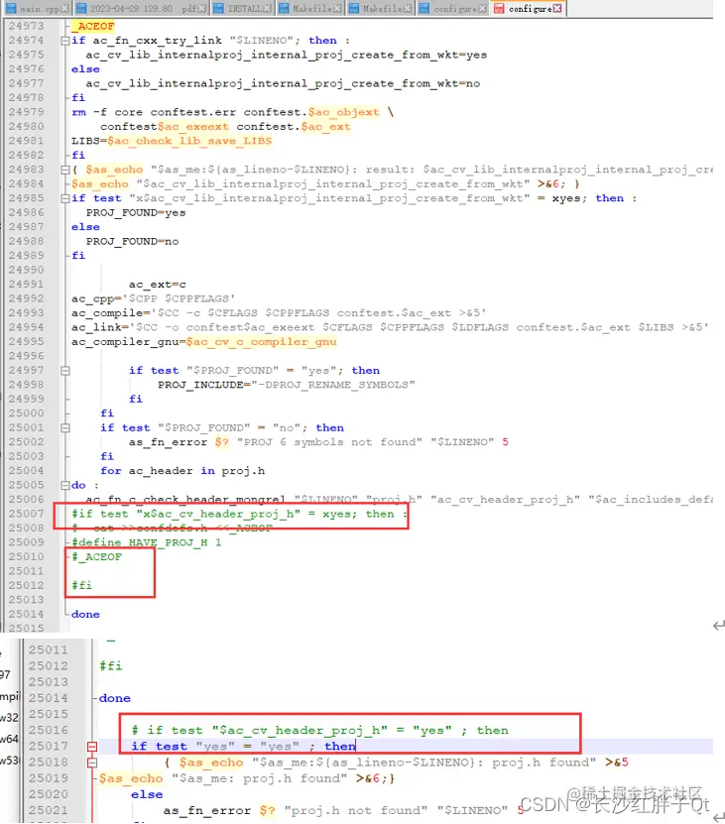Click the rm -f core conftest.err line
The image size is (725, 824).
232,112
